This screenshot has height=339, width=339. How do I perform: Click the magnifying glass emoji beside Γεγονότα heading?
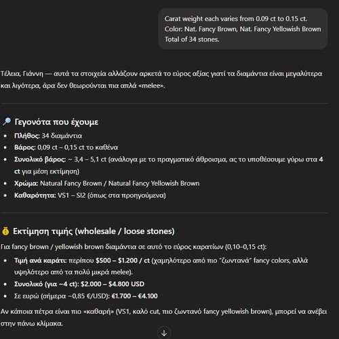coord(6,122)
